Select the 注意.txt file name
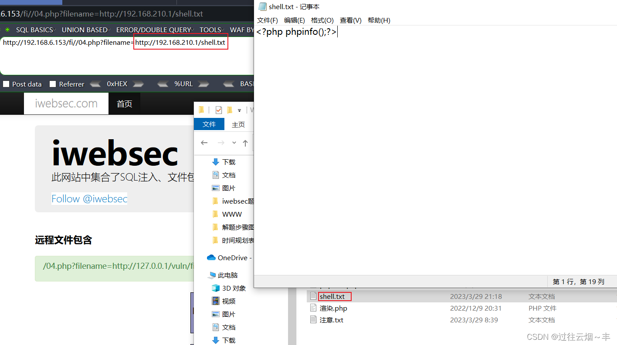Screen dimensions: 617x345 pyautogui.click(x=332, y=320)
